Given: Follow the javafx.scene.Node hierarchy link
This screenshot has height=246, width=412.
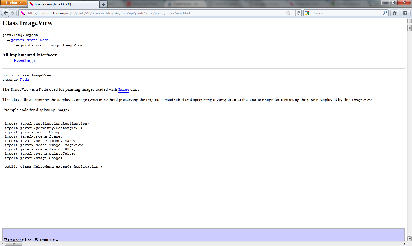Looking at the screenshot, I should click(30, 40).
